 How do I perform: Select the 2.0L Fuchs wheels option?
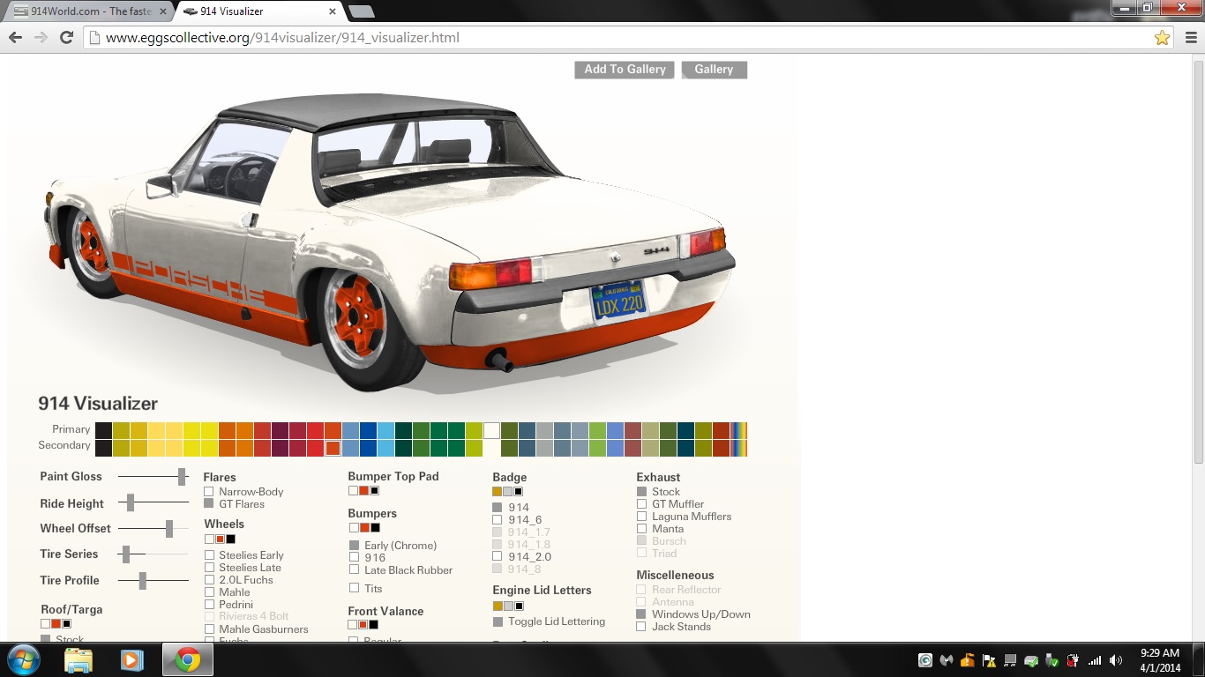pyautogui.click(x=209, y=580)
